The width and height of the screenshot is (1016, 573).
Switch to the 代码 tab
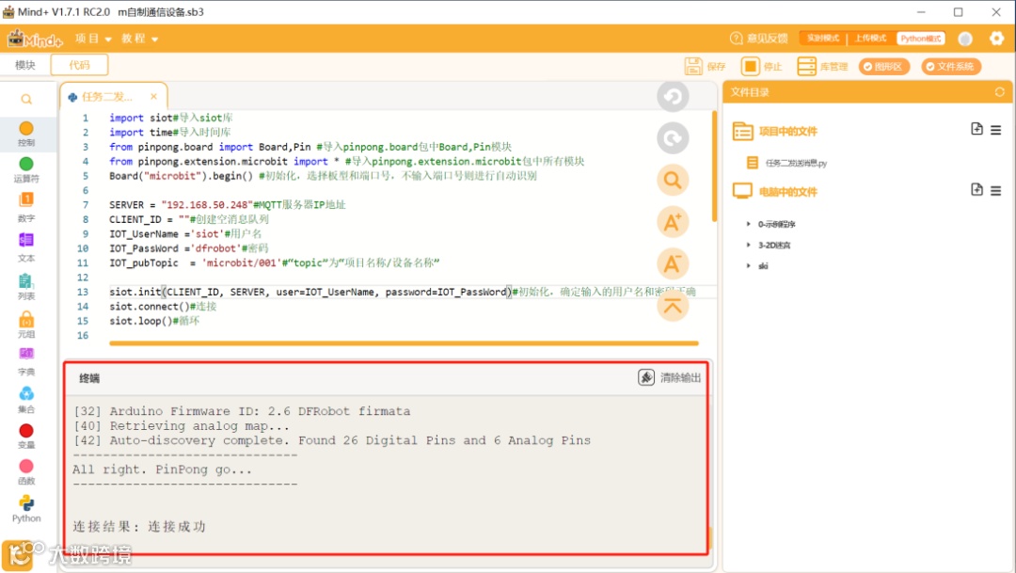click(x=79, y=66)
